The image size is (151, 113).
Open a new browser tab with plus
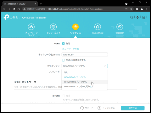(x=41, y=4)
